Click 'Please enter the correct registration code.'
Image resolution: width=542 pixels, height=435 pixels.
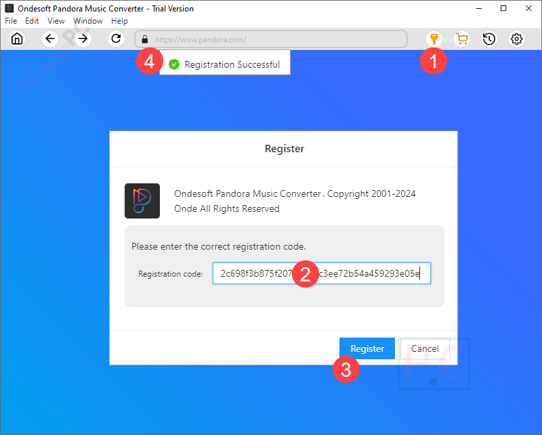(218, 246)
